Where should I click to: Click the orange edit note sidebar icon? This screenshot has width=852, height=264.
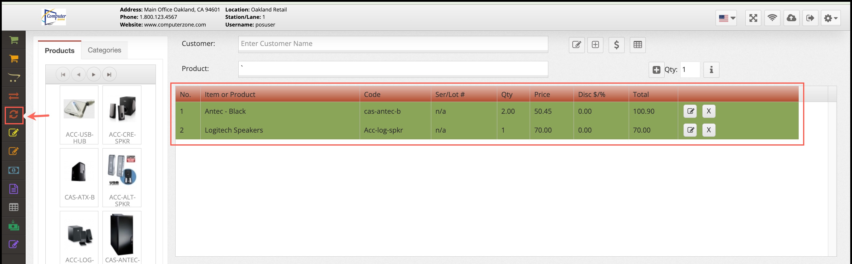tap(14, 151)
